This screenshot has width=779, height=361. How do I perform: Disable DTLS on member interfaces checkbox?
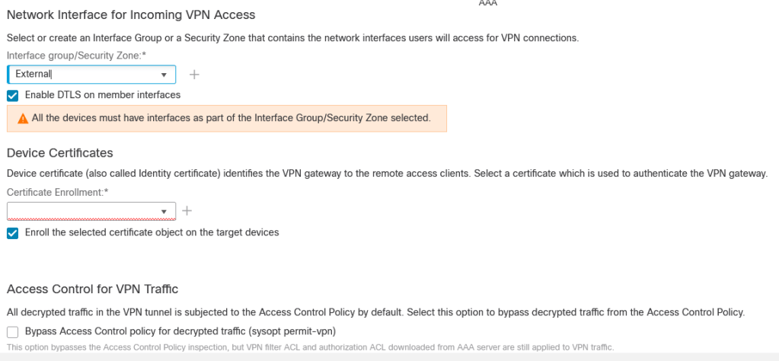[12, 95]
